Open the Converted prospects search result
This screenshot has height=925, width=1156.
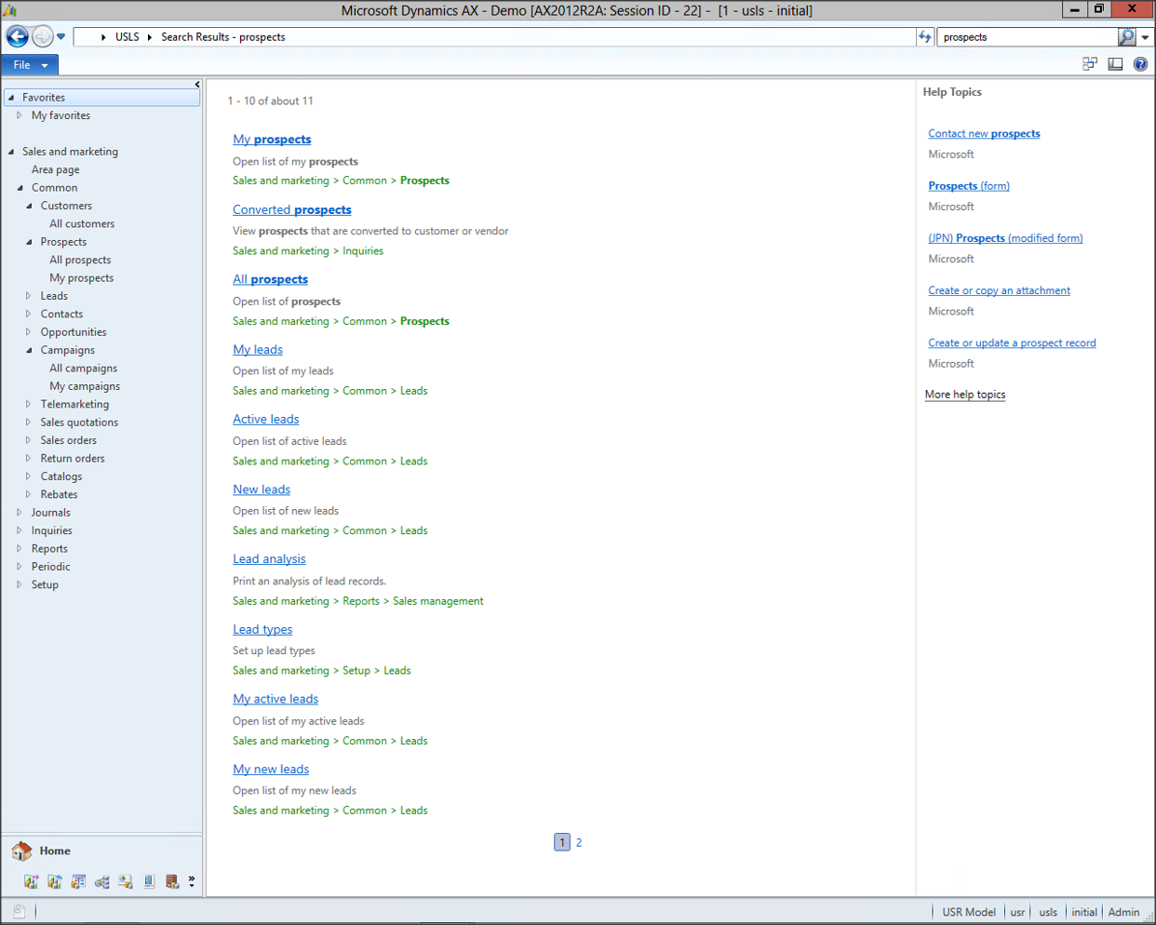(291, 210)
